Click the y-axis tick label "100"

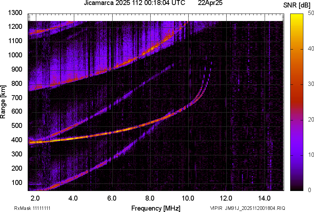pos(17,182)
